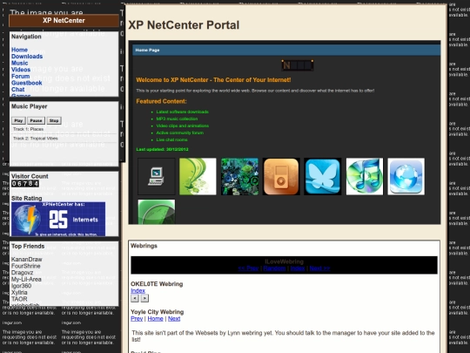Viewport: 470px width, 353px height.
Task: Click the blue globe browser icon
Action: click(x=406, y=176)
